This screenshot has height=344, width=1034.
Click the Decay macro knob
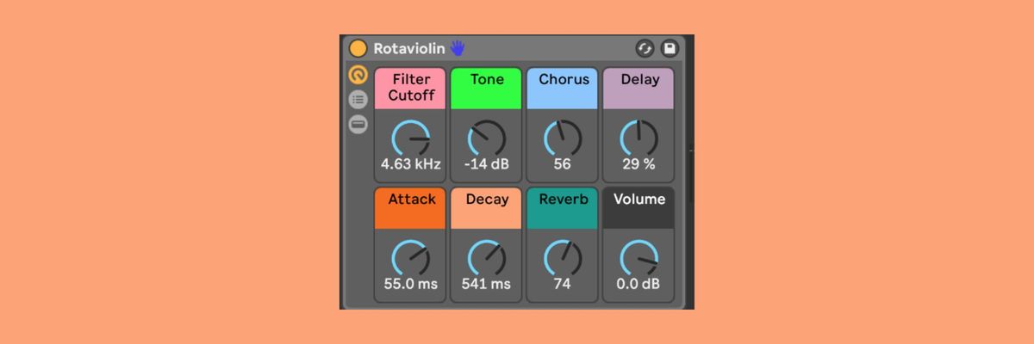tap(487, 257)
